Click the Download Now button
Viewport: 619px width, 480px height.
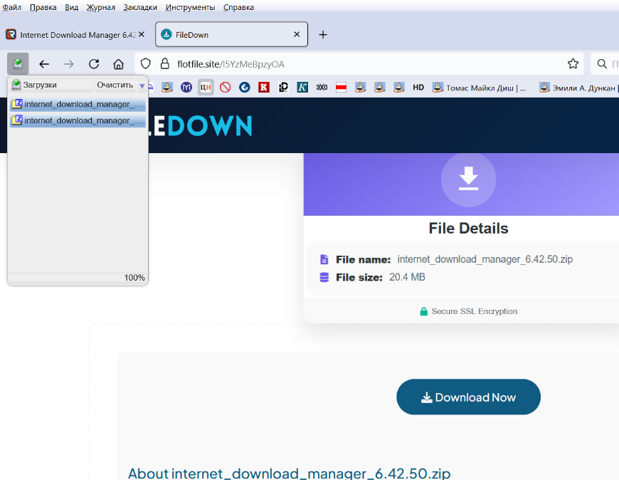tap(468, 397)
